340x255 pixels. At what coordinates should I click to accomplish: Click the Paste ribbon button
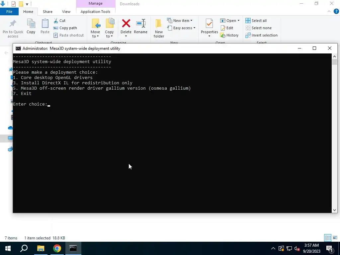click(x=45, y=27)
